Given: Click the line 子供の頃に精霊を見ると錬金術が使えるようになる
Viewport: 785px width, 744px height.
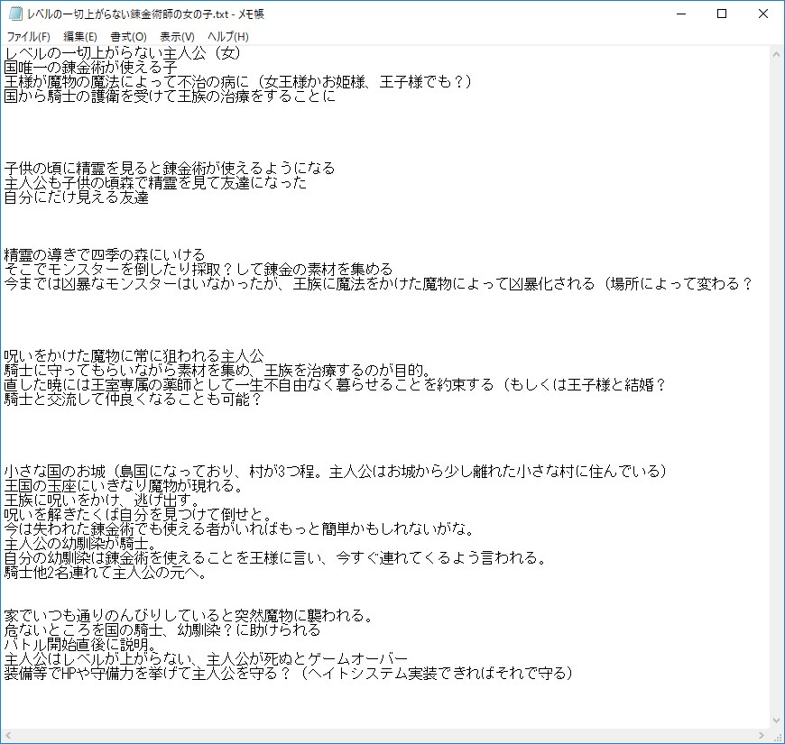Looking at the screenshot, I should [x=170, y=168].
